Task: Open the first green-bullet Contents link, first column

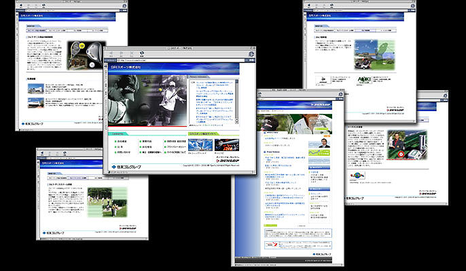Action: (121, 142)
